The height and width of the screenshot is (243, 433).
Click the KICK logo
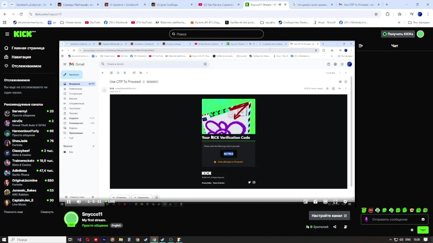(24, 34)
